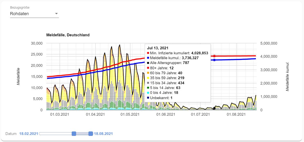
Task: Click the end date 18.08.2021 label
Action: point(103,134)
